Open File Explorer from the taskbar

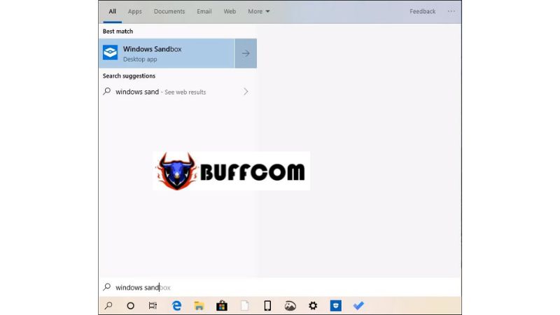(x=199, y=306)
